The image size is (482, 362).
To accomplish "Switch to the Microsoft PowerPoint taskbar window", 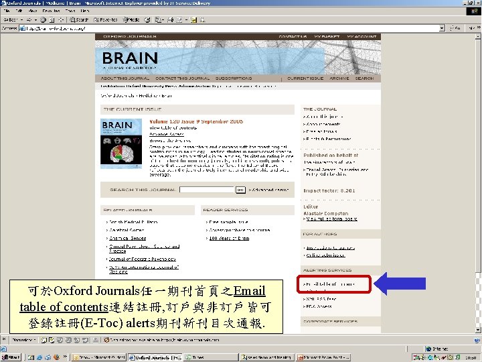I will (x=324, y=357).
